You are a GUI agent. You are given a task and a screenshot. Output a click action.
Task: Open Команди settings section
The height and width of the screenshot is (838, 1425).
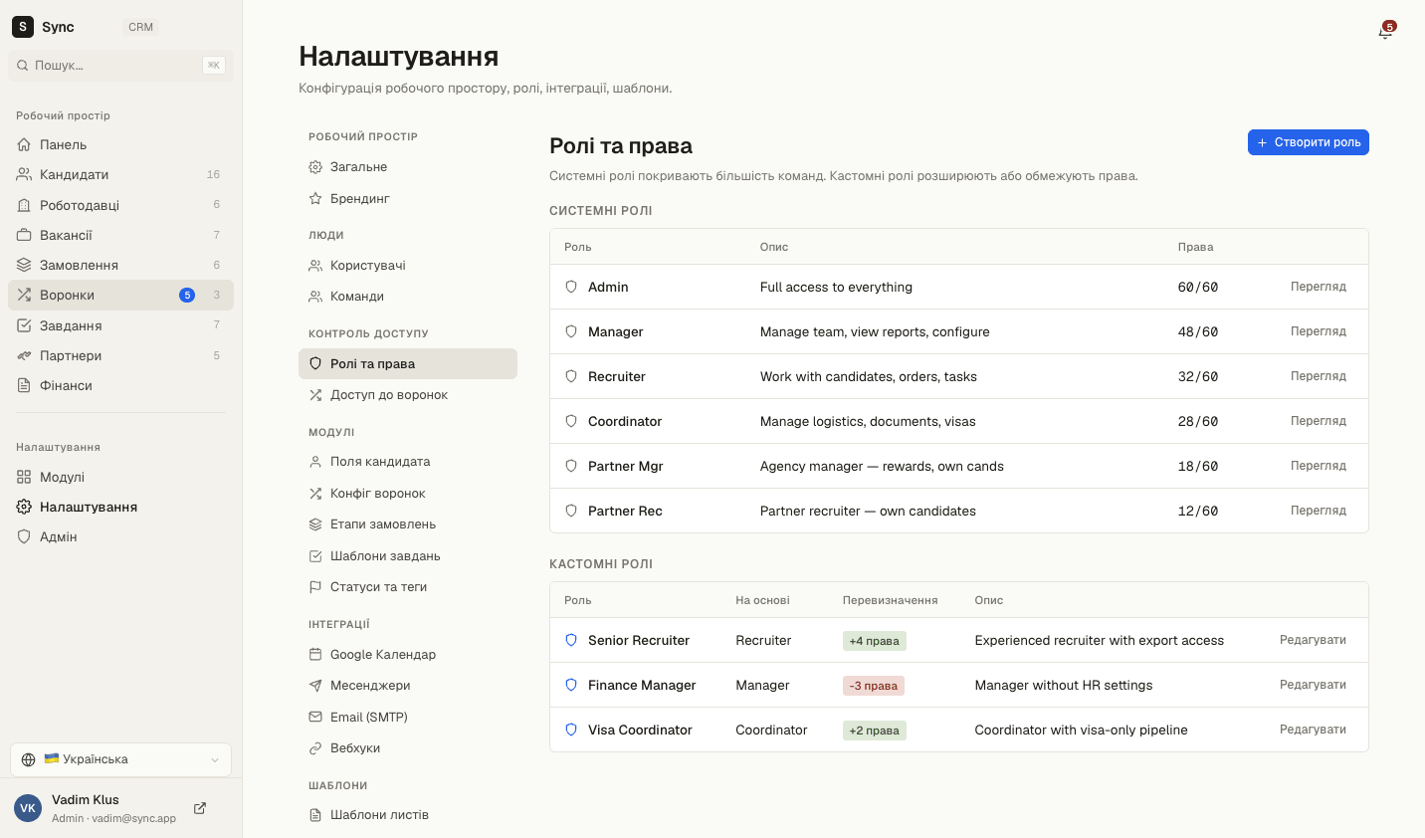coord(408,297)
